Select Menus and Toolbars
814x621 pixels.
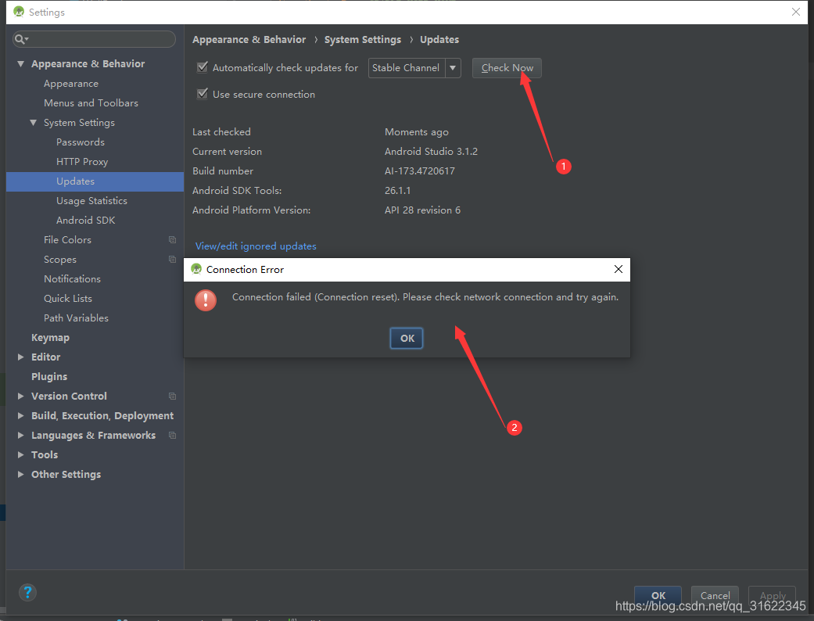(x=91, y=102)
